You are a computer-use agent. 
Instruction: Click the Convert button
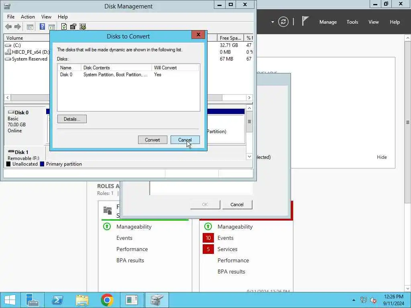153,140
